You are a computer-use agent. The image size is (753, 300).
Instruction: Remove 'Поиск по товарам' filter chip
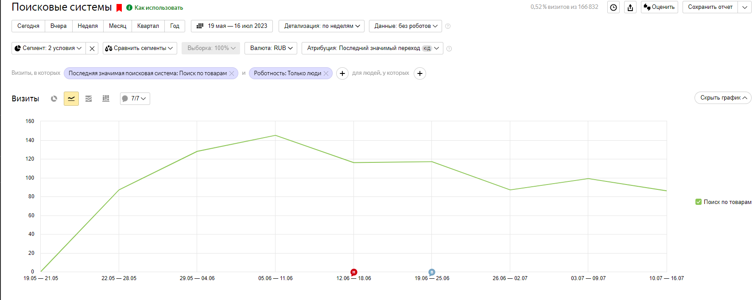tap(232, 73)
